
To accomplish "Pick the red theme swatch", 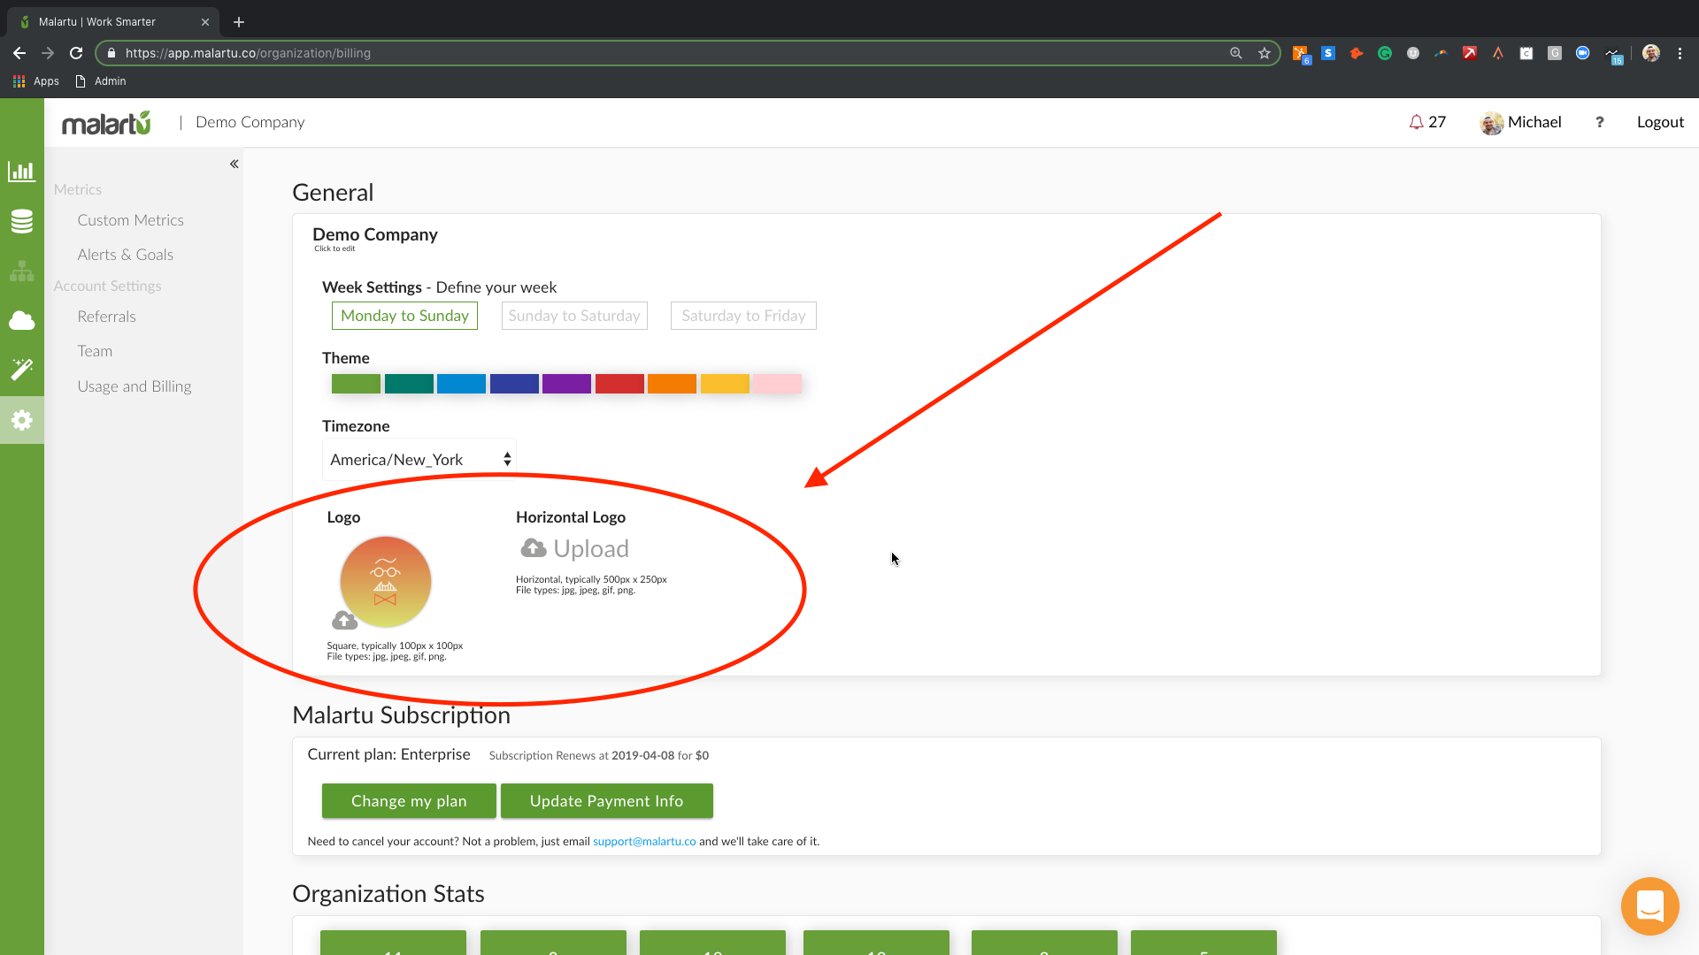I will point(619,384).
